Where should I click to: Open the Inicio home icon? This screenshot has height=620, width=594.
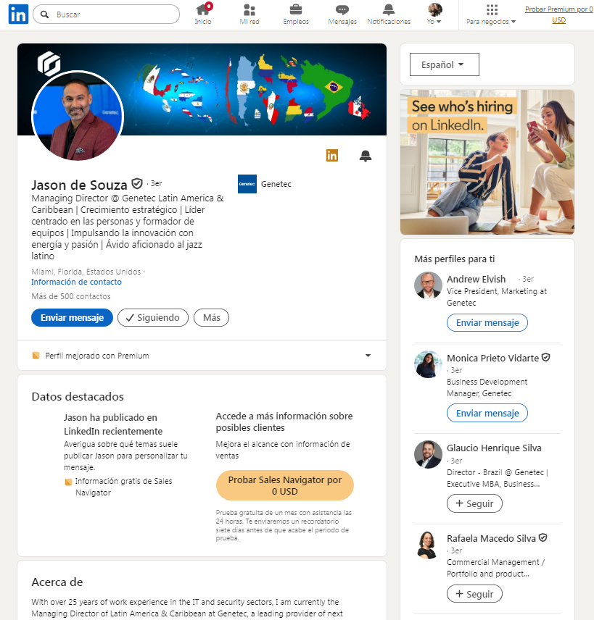pos(203,9)
